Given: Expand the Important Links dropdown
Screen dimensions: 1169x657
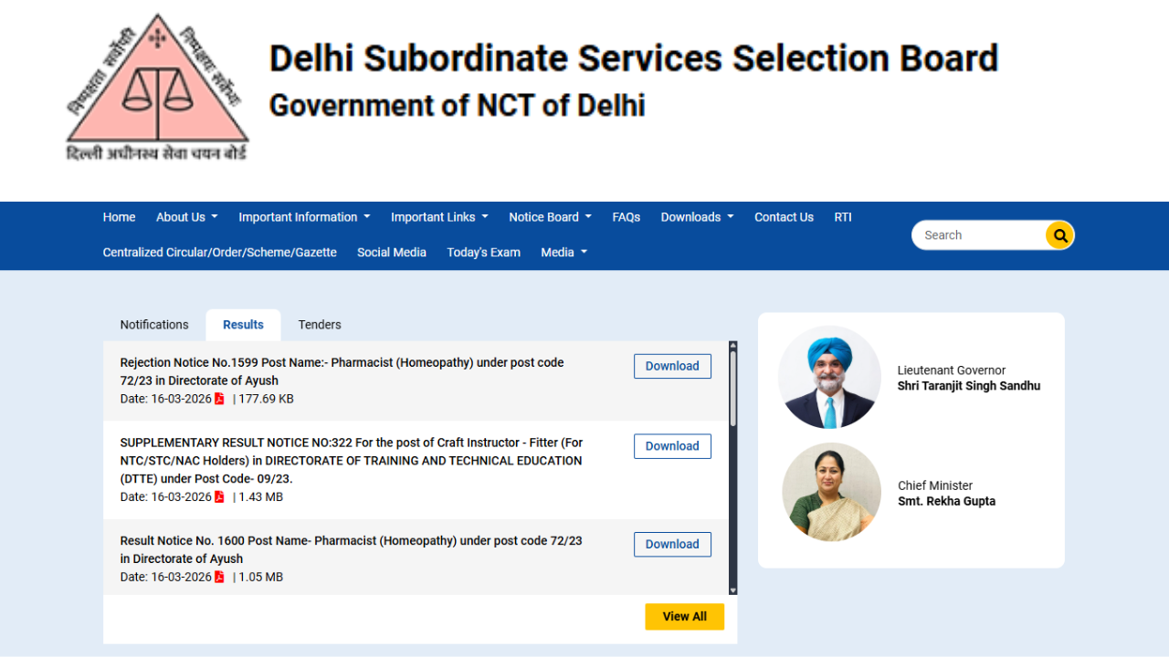Looking at the screenshot, I should point(438,216).
